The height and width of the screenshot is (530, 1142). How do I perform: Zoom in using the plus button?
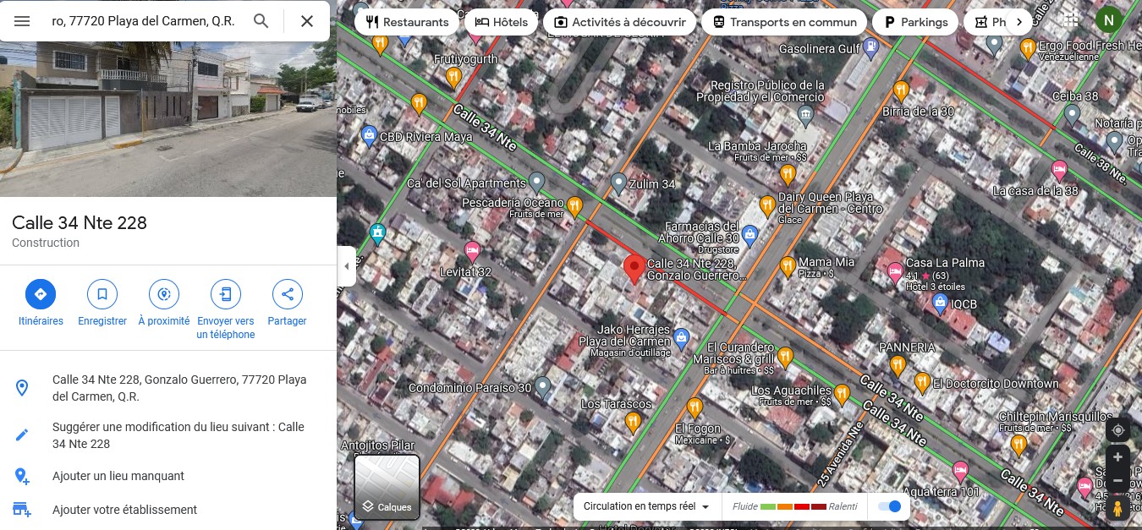[x=1117, y=457]
